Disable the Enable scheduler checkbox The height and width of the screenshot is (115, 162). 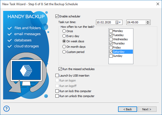[x=57, y=16]
